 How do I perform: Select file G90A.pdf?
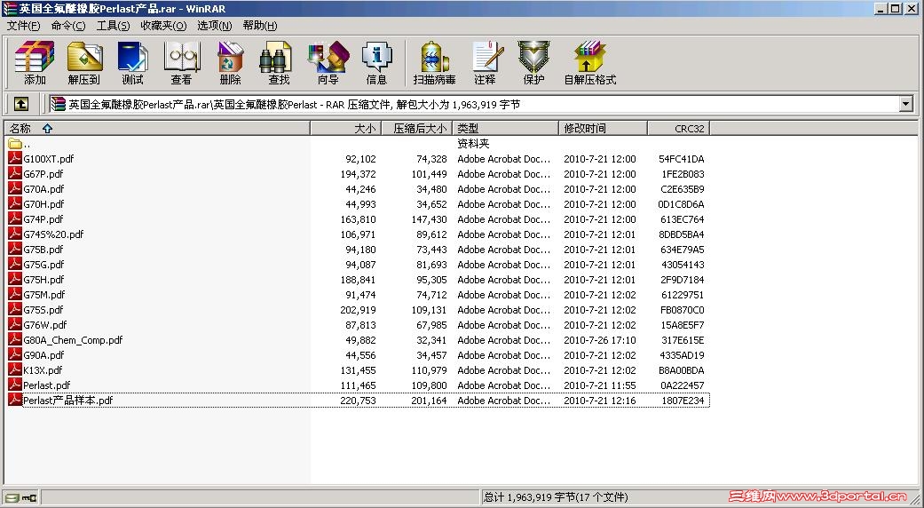pyautogui.click(x=43, y=355)
